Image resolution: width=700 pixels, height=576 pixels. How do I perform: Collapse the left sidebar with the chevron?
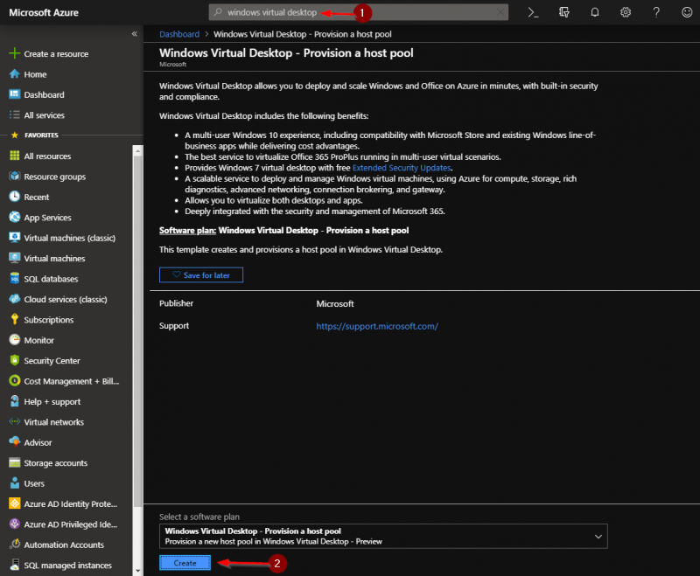click(135, 31)
